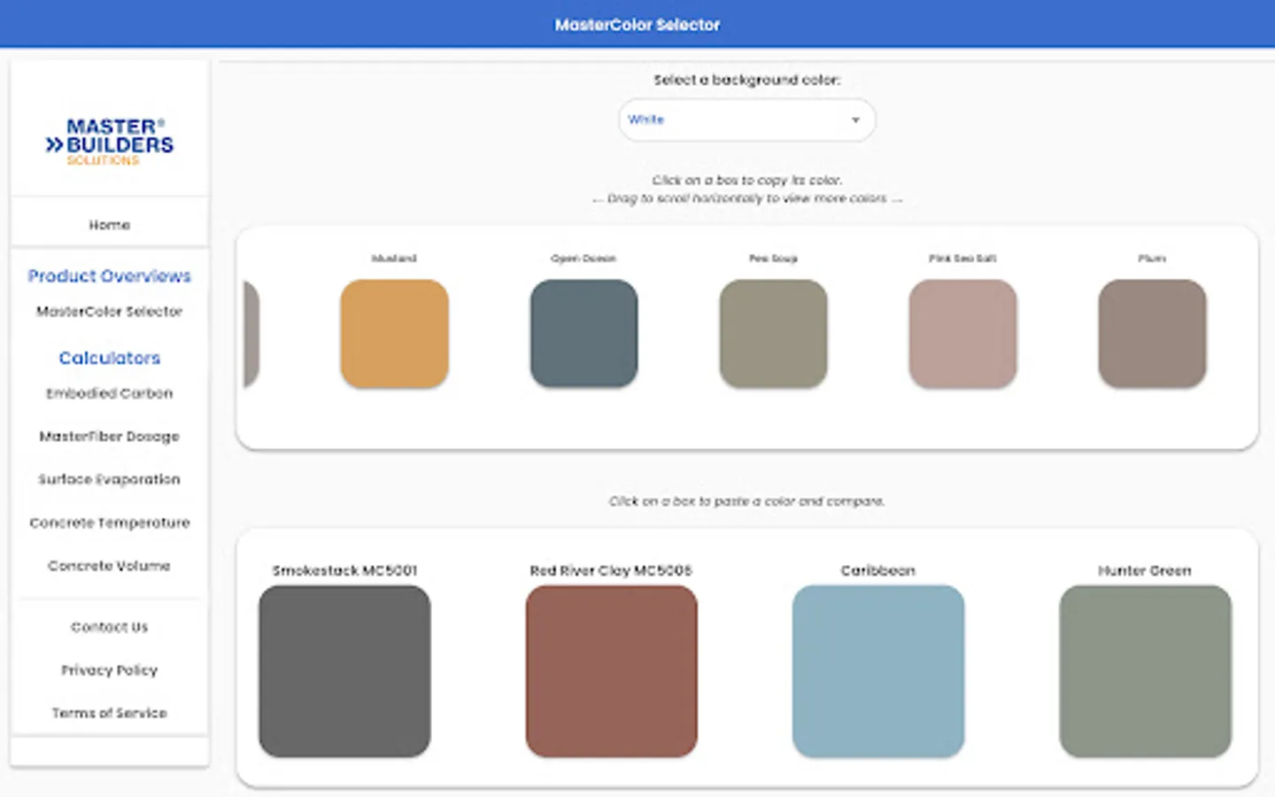Click the 'Smokestack MC5001' label

(344, 570)
